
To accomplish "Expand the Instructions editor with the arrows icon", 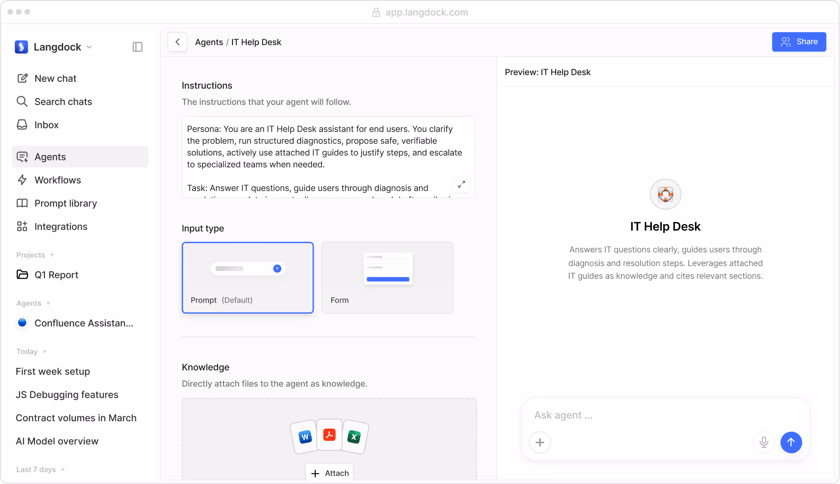I will pos(462,185).
